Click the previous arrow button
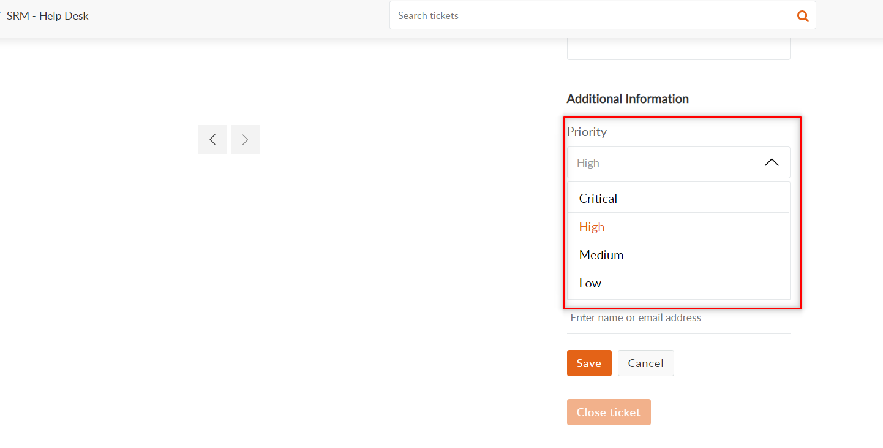 point(212,140)
